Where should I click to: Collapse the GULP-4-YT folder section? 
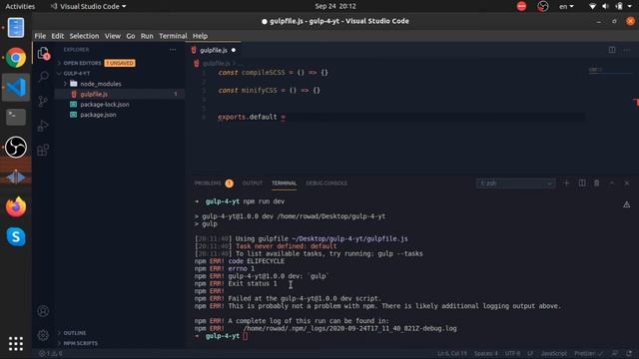click(x=77, y=73)
